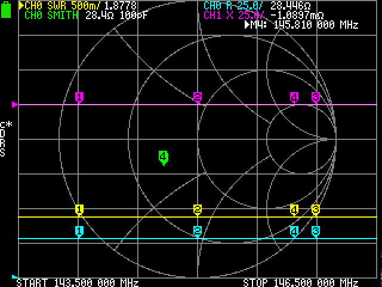382x287 pixels.
Task: Tap the START 143.500 000 MHz field
Action: click(x=78, y=282)
